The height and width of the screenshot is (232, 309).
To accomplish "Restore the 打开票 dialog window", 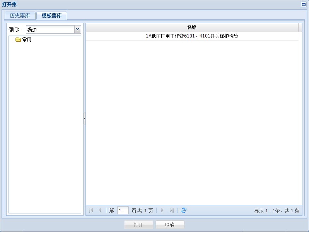I will (304, 4).
